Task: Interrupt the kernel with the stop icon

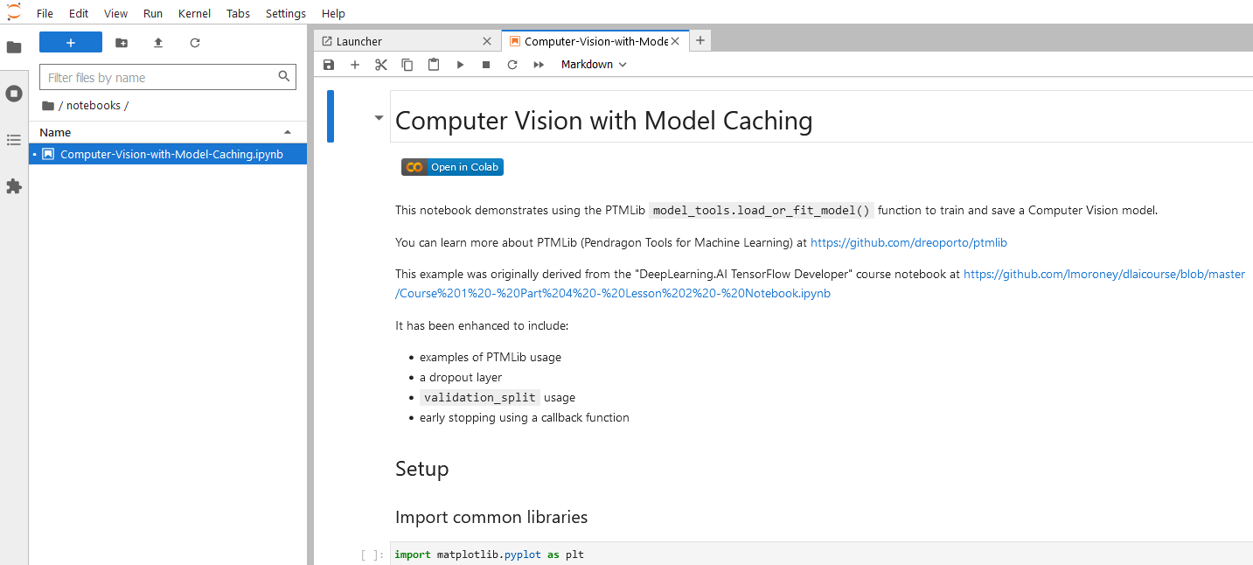Action: (x=486, y=65)
